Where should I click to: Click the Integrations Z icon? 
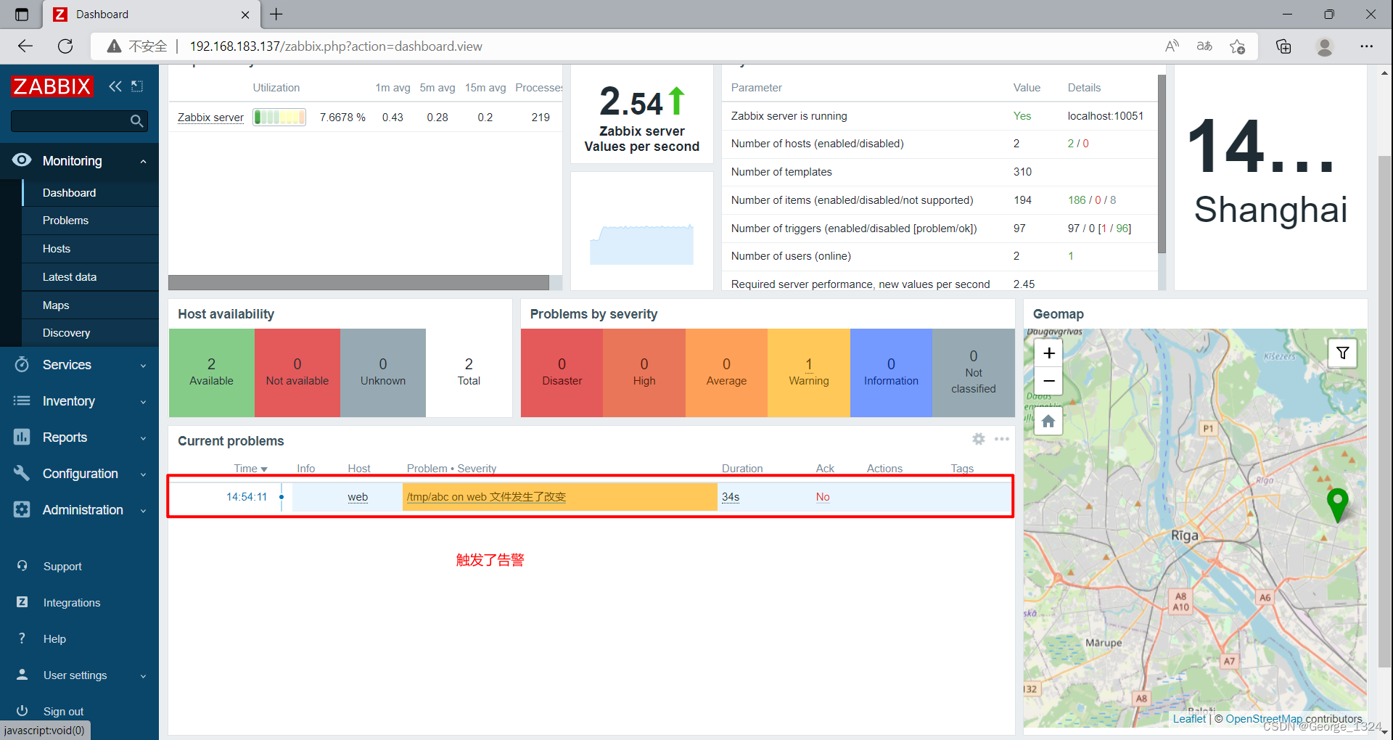(x=22, y=602)
